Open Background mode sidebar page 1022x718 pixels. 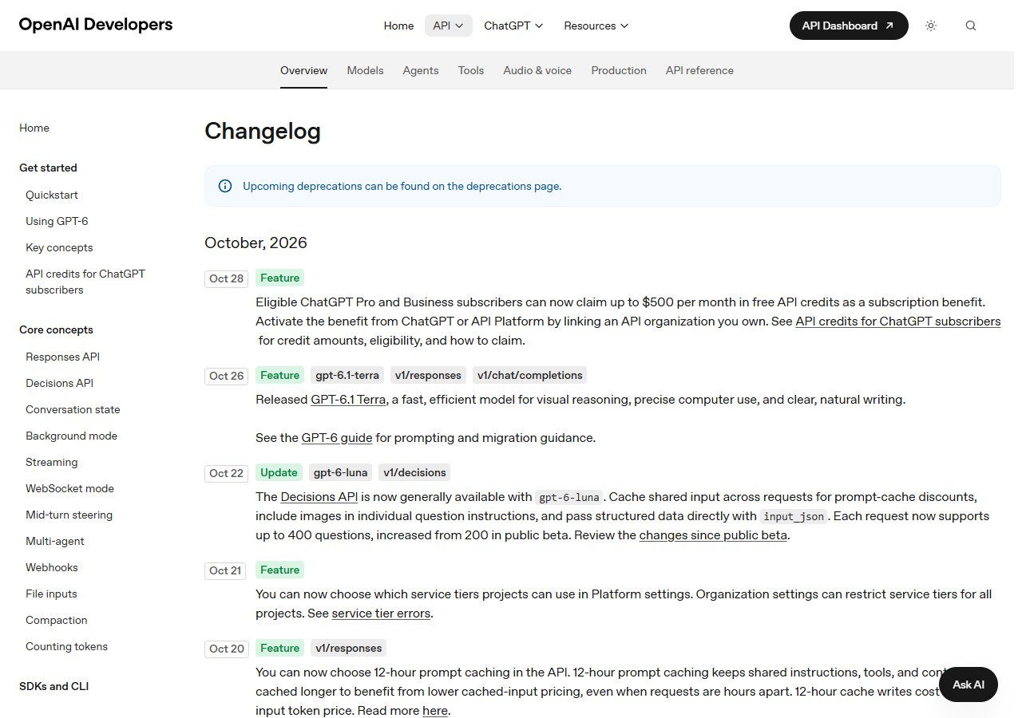[x=71, y=436]
